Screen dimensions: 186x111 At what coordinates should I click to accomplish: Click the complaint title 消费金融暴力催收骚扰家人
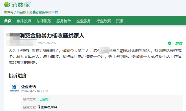[52, 36]
